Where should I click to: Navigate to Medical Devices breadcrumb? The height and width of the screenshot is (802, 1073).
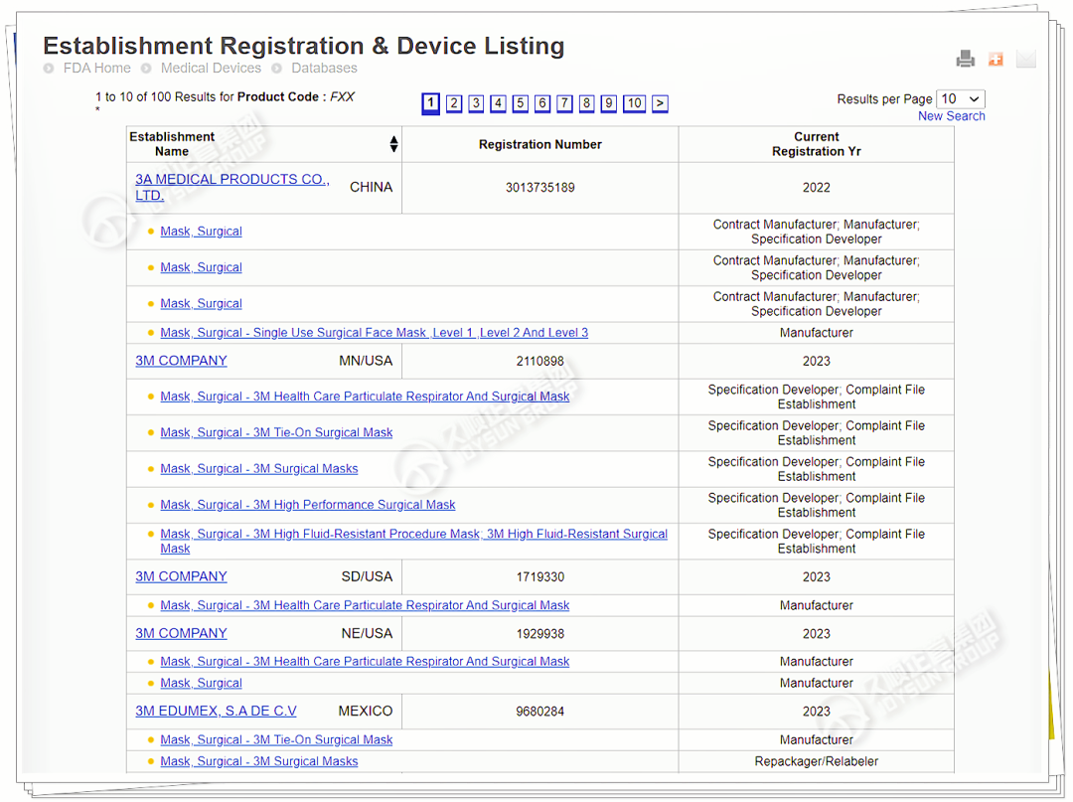pos(211,69)
